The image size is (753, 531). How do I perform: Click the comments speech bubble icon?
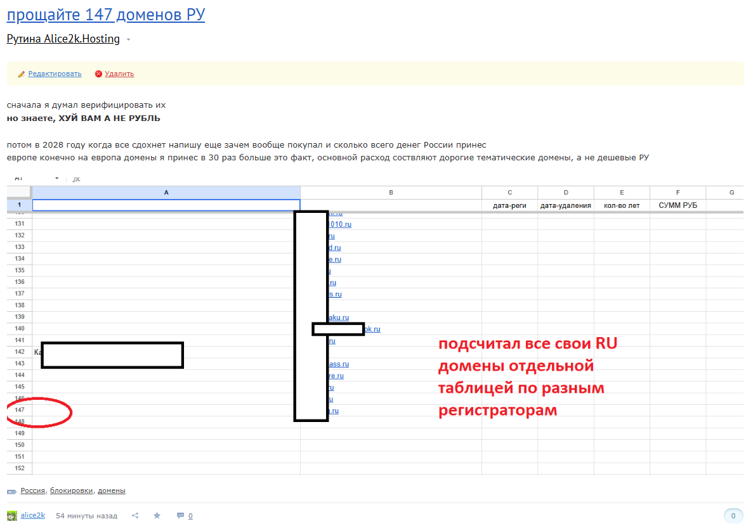pos(180,516)
